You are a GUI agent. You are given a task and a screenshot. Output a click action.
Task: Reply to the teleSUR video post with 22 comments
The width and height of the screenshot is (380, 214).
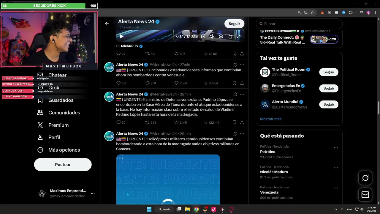[121, 54]
